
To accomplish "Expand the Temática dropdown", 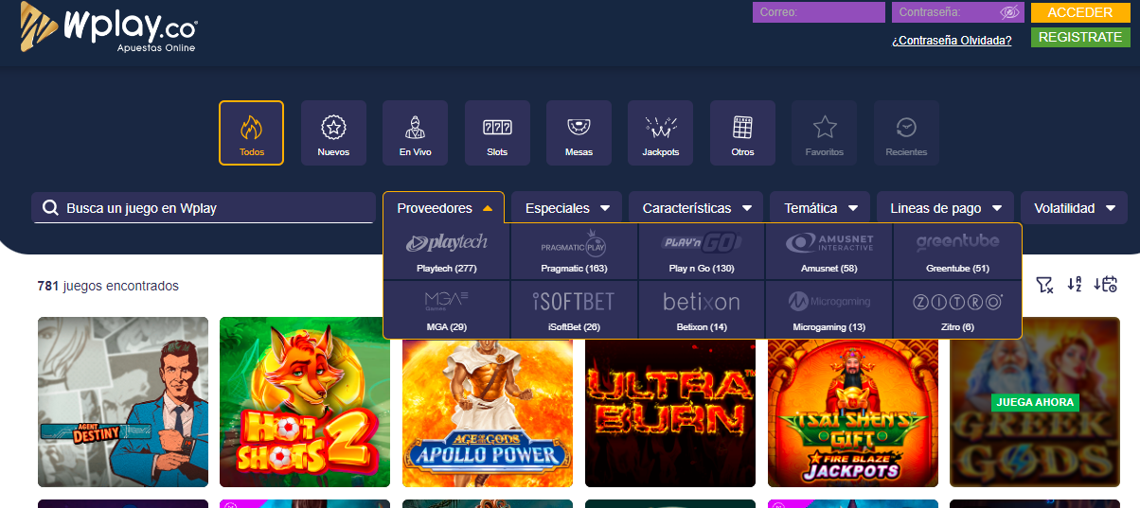I will [820, 208].
